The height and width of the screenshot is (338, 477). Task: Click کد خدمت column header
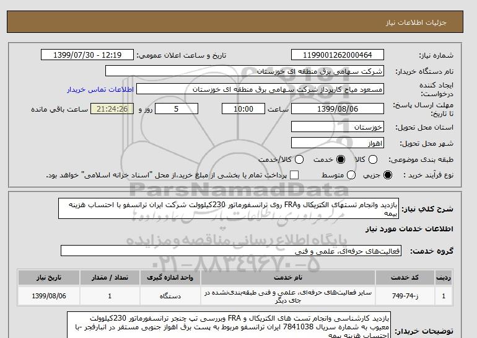click(405, 277)
